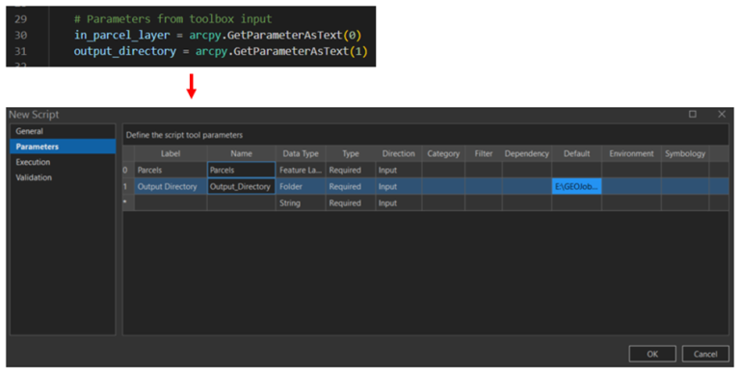Open the Feature Layer data type cell
The height and width of the screenshot is (375, 740).
[x=301, y=170]
